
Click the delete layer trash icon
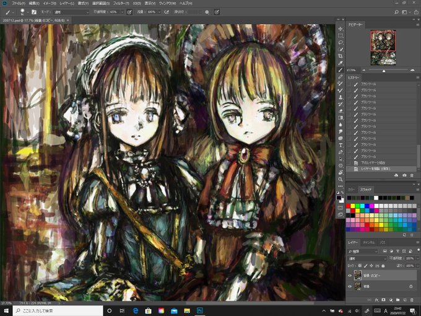[412, 300]
